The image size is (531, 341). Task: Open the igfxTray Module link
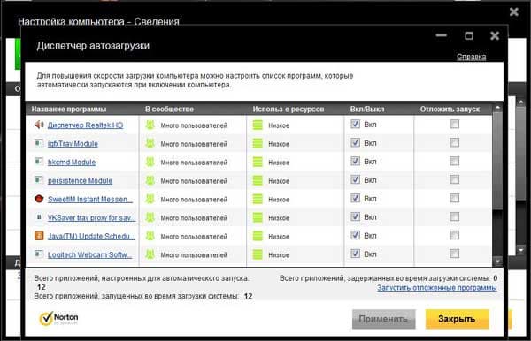pos(73,144)
